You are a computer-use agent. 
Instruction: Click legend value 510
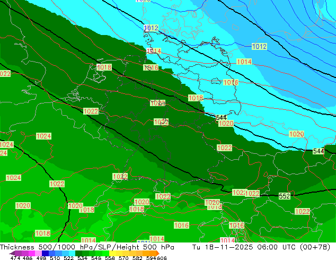tap(55, 258)
